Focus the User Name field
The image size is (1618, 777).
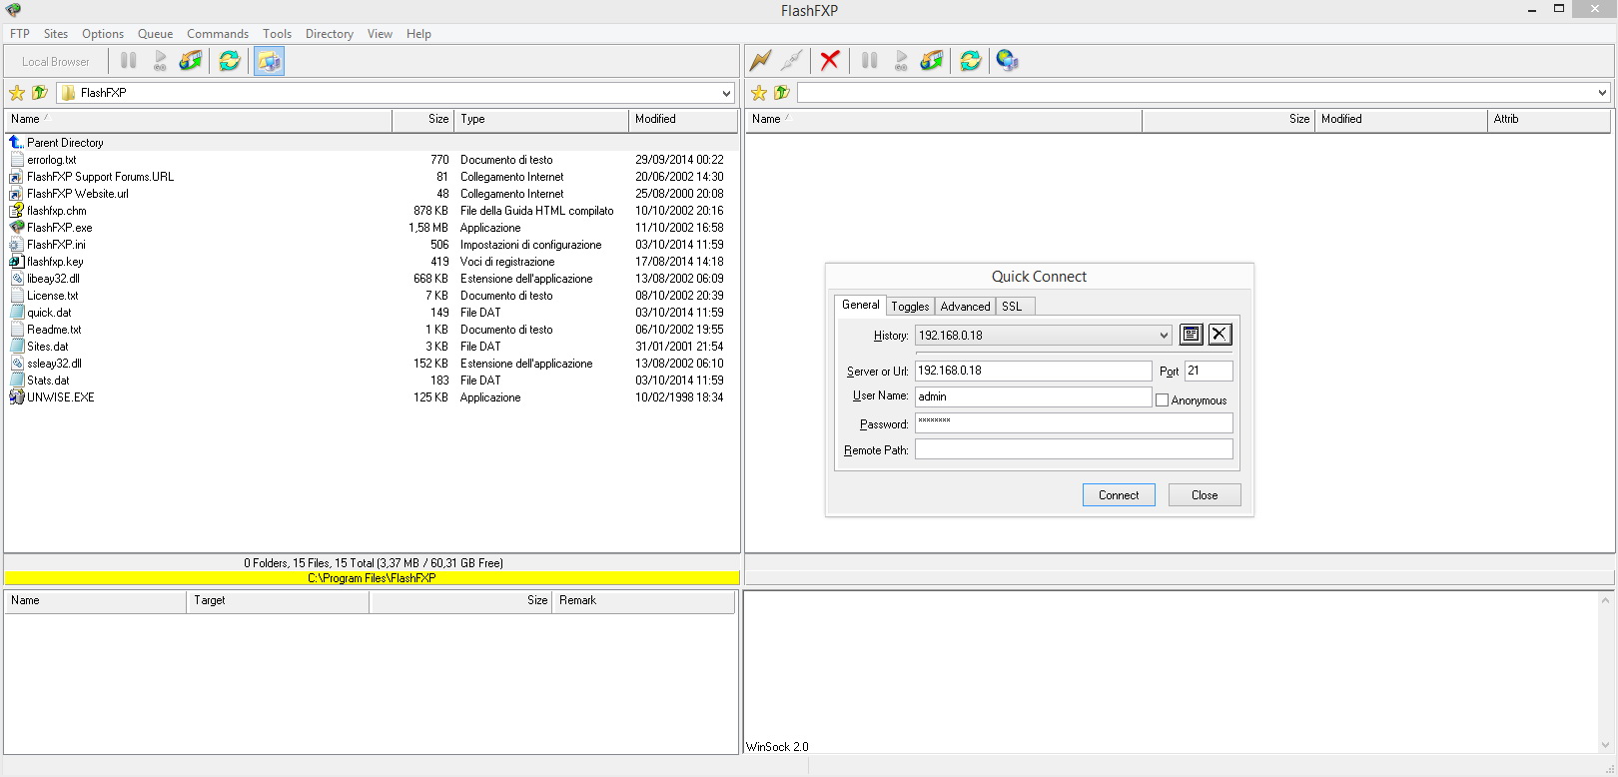point(1033,396)
